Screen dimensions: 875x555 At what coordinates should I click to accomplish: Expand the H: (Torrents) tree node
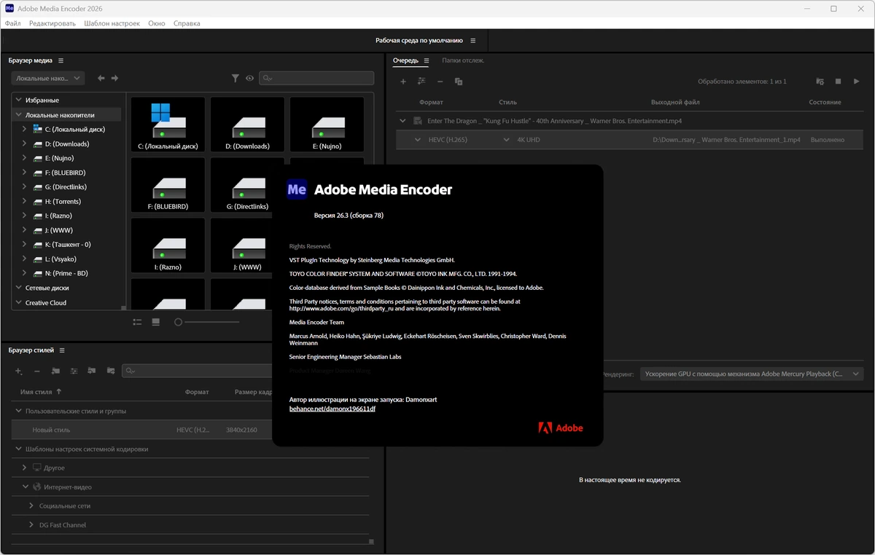point(24,201)
